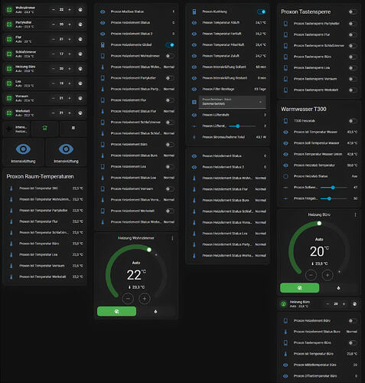Click the list icon beside Sommerbetrieb selector
This screenshot has height=383, width=365.
point(194,102)
